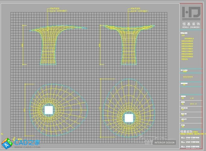Click the HENGJI ZHUANGSHI text under logo

coord(191,27)
